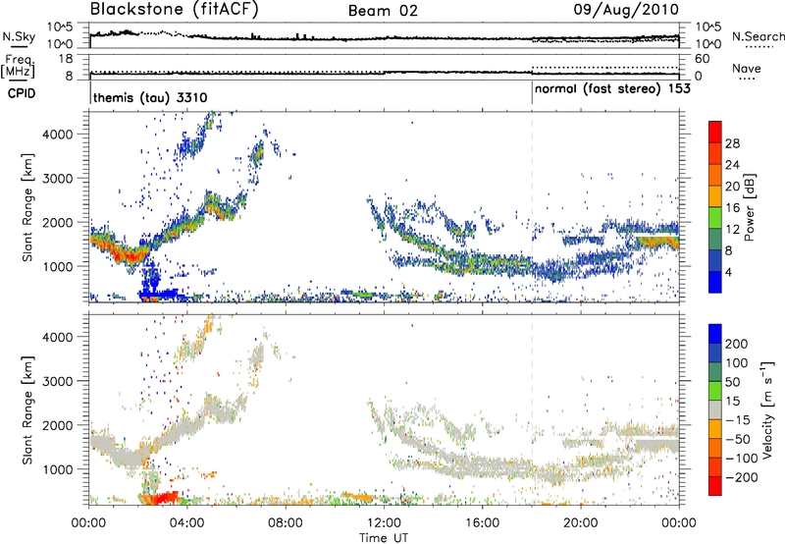Select the light green Power color bar segment

pos(715,218)
